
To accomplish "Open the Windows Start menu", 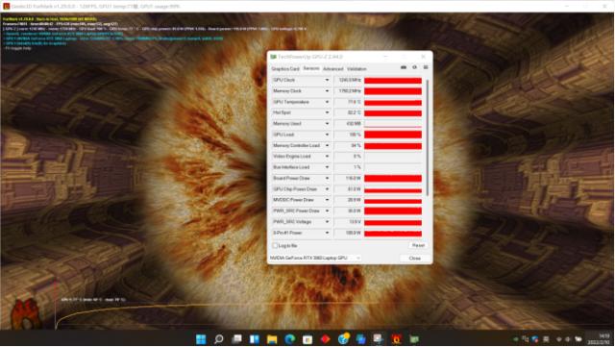I will pyautogui.click(x=201, y=338).
